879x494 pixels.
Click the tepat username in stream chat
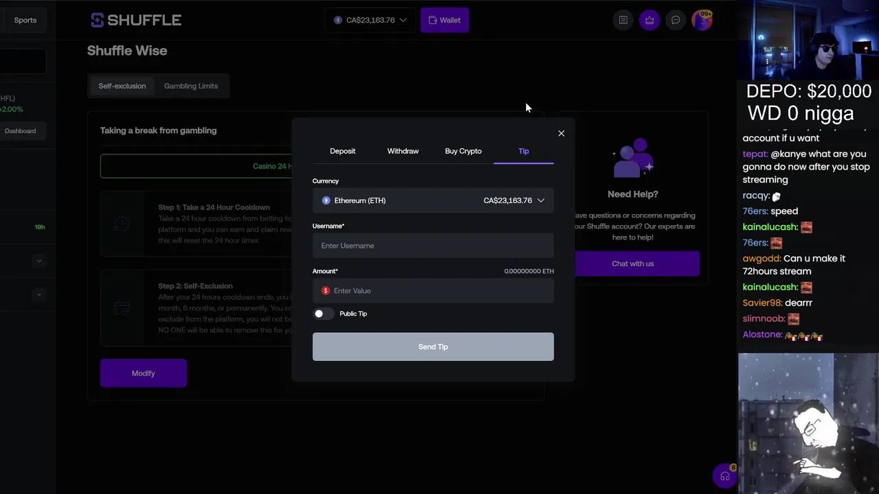tap(755, 154)
